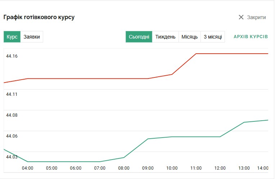Screen dimensions: 275x179
Task: Click the green line low at 04:00
Action: (x=27, y=162)
